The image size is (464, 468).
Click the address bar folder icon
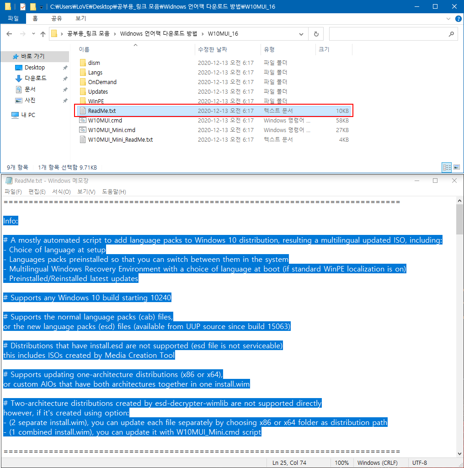pyautogui.click(x=54, y=34)
